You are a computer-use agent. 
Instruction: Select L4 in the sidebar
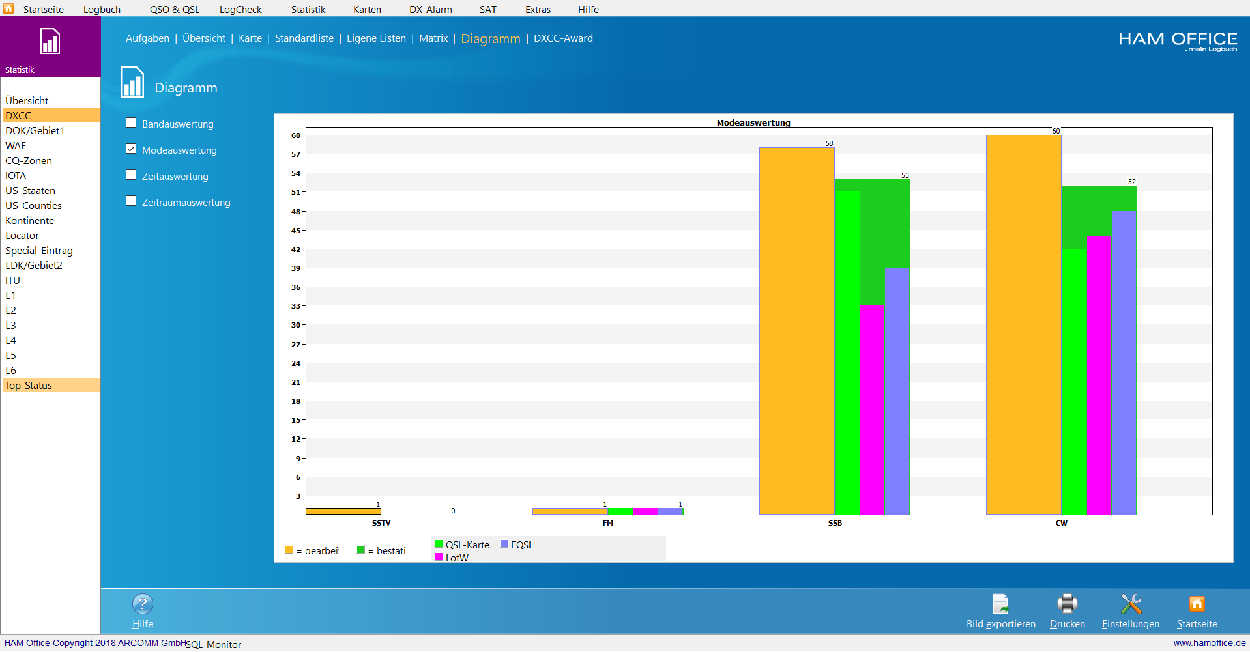click(x=51, y=340)
